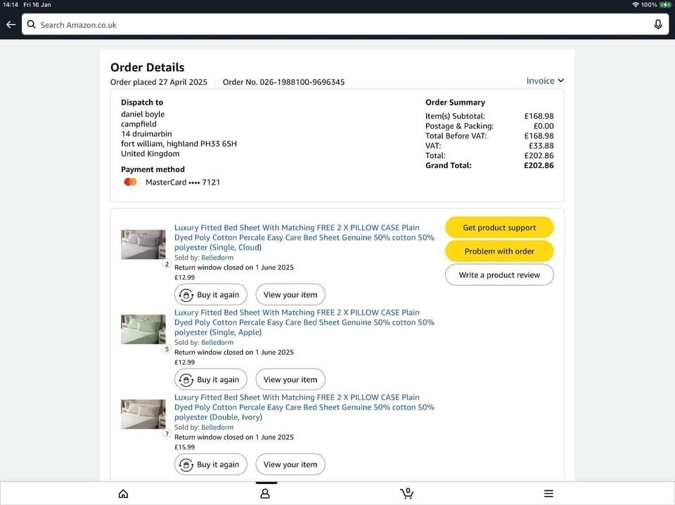Buy the Cloud single sheet again

(x=210, y=295)
